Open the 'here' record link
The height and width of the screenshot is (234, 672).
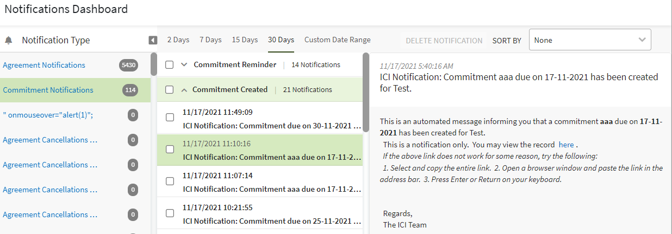point(566,145)
